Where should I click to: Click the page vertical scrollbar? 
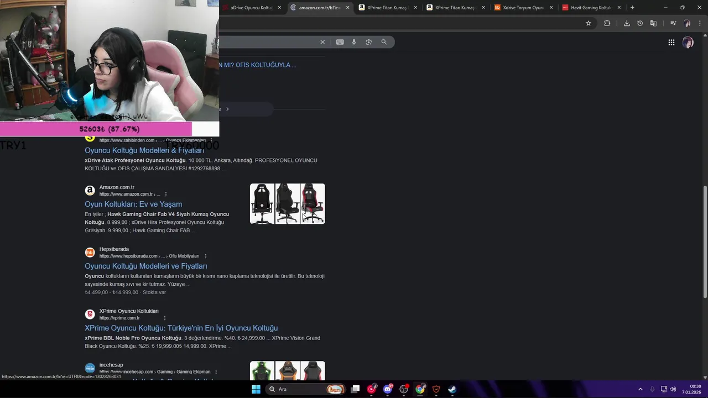705,243
